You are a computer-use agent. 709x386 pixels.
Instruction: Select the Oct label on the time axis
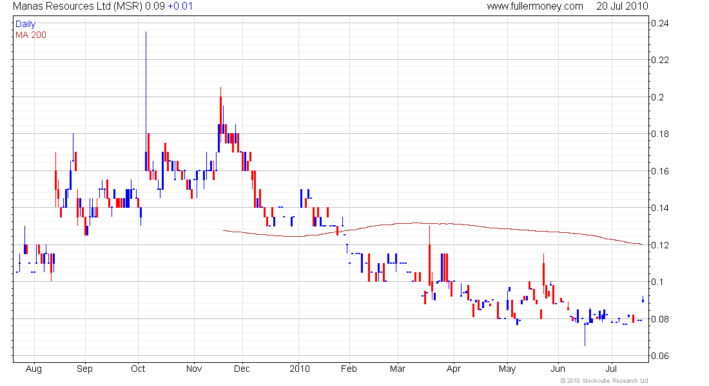[138, 369]
